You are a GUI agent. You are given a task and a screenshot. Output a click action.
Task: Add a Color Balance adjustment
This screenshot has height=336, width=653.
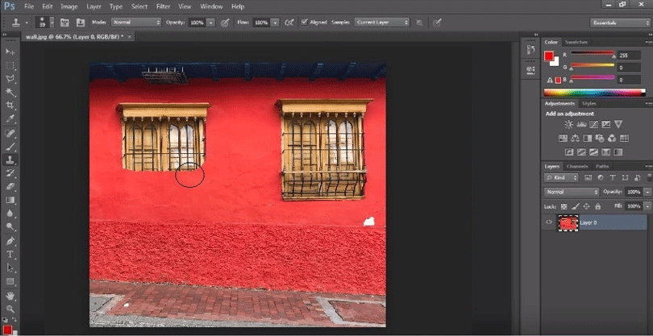[x=575, y=138]
